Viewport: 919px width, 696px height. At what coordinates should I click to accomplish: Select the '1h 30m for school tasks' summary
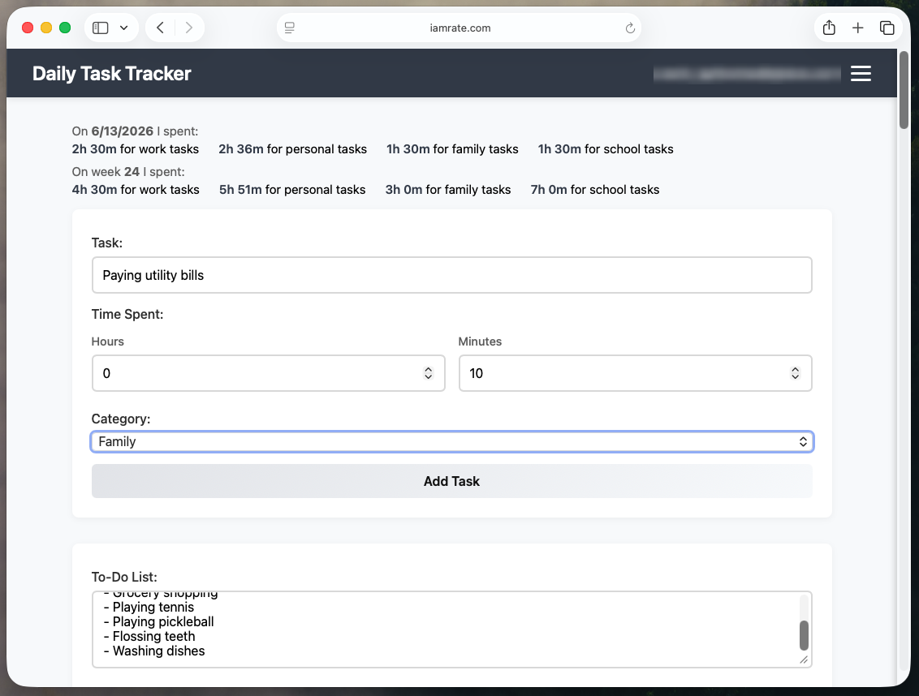(x=606, y=148)
